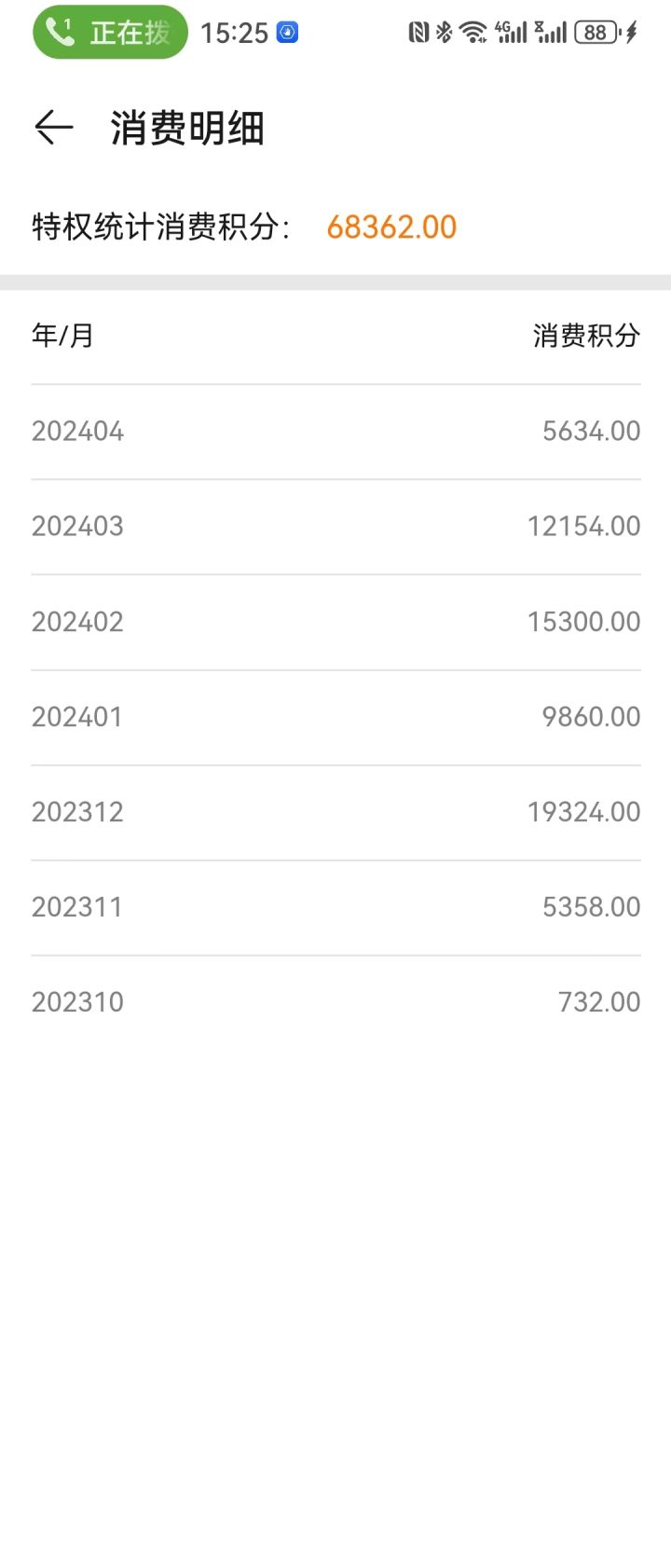Tap the 19324.00 points value
The image size is (671, 1556).
tap(584, 812)
